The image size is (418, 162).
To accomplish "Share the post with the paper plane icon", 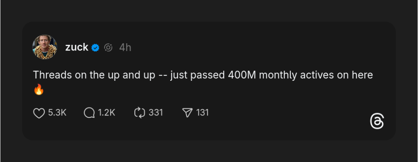I will pos(187,113).
